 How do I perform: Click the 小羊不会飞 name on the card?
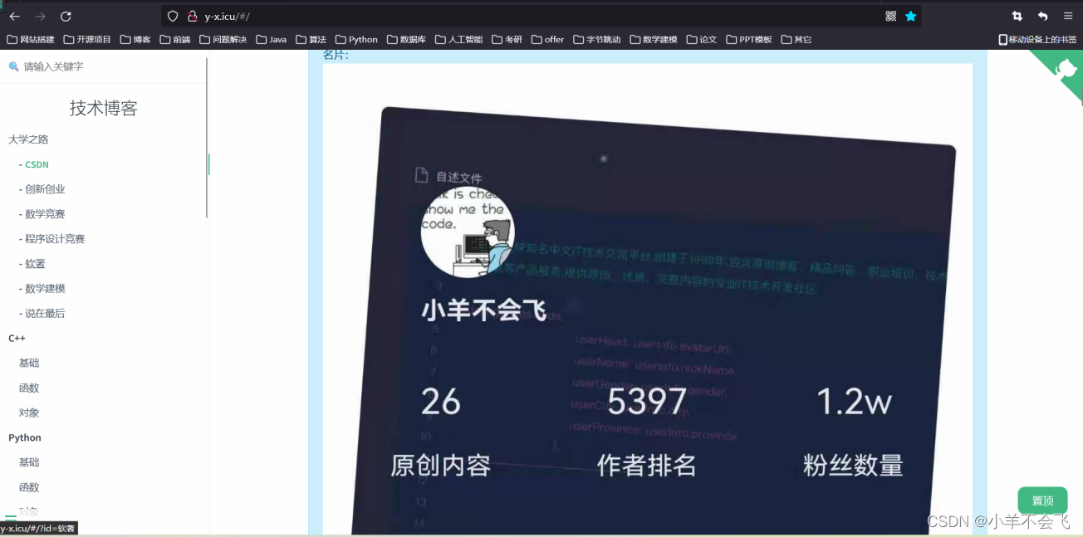coord(483,310)
